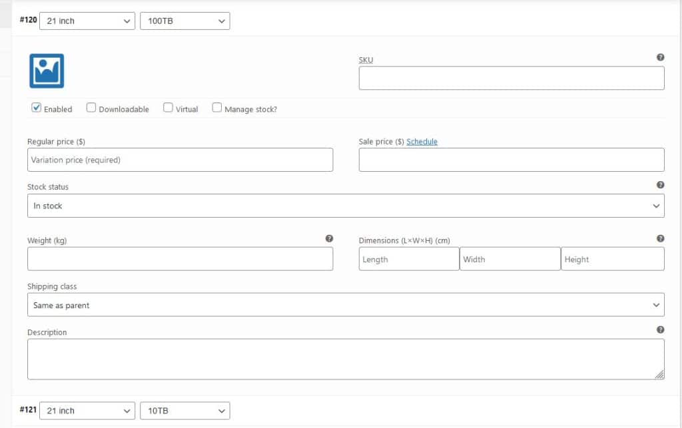
Task: Open the 10TB dropdown on variation #121
Action: 184,411
